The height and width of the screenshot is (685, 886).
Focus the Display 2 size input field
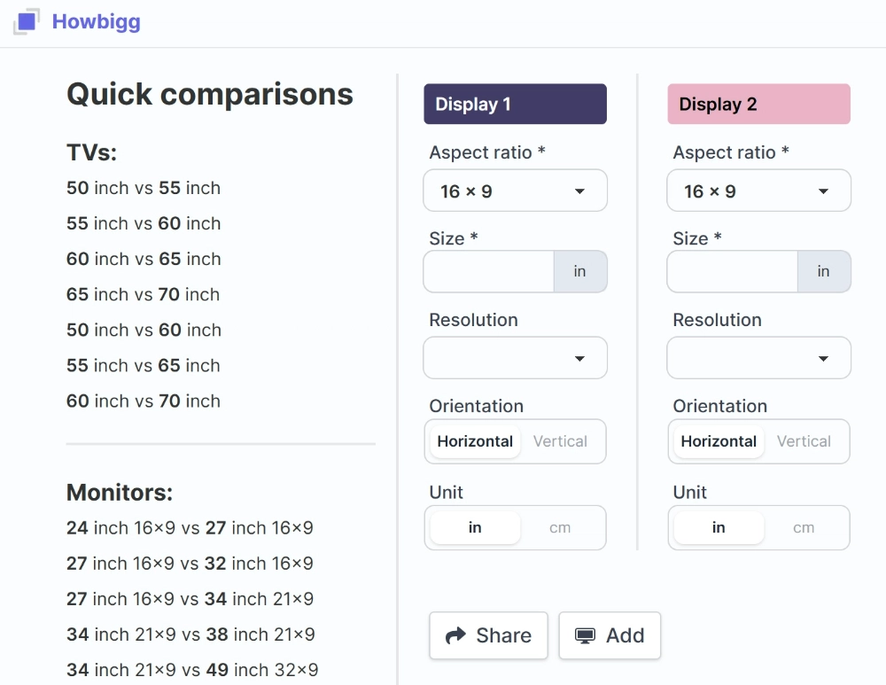(x=733, y=272)
